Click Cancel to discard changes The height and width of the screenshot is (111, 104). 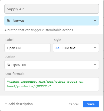point(74,104)
